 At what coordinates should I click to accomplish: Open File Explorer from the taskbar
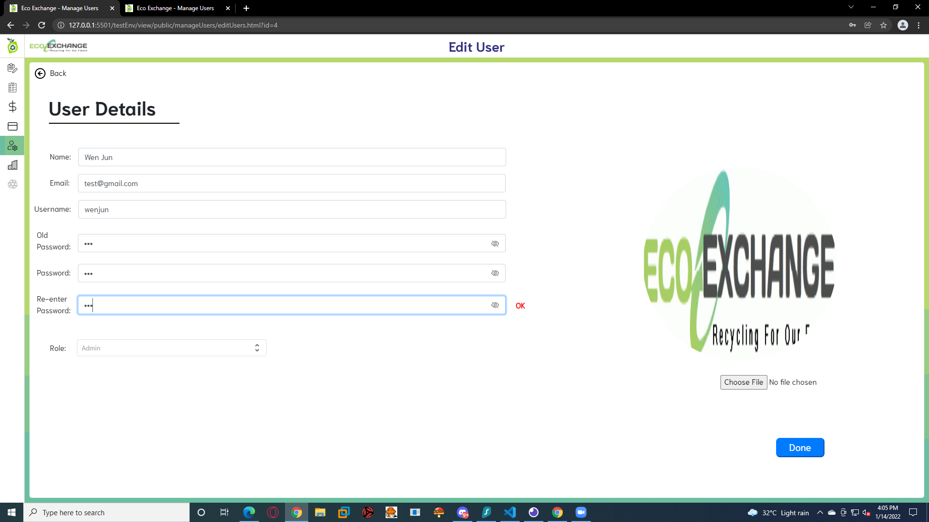coord(320,512)
